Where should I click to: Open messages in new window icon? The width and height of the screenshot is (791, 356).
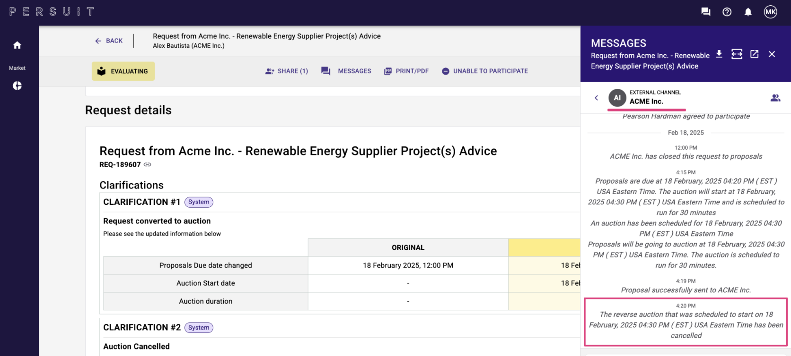pos(755,54)
